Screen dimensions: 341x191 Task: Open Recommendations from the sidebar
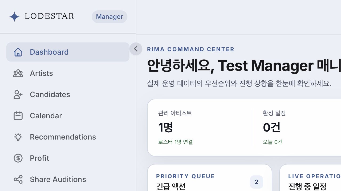click(68, 137)
